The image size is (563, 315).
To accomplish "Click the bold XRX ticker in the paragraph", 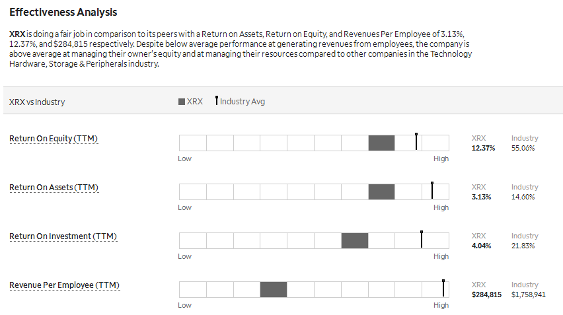I will [17, 34].
